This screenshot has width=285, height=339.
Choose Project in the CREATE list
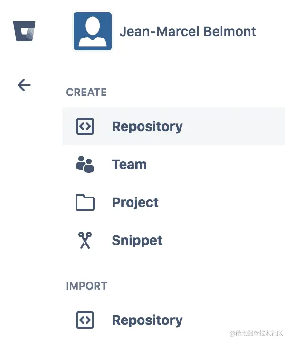point(135,203)
